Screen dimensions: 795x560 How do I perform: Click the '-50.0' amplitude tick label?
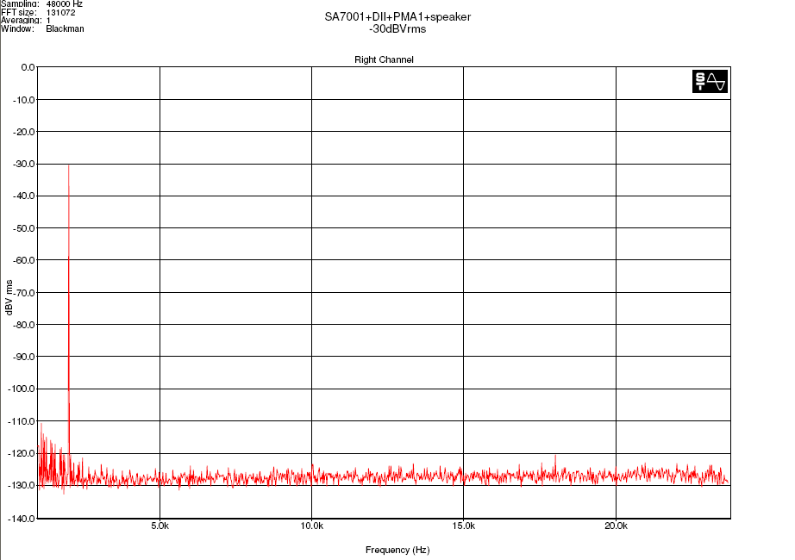click(x=24, y=228)
